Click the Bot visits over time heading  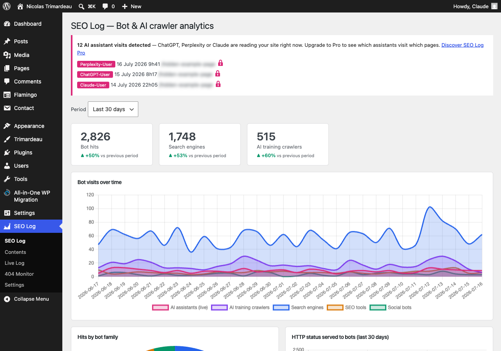(x=100, y=182)
